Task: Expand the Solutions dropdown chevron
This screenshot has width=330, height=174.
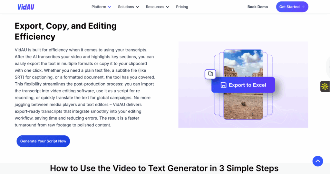Action: coord(137,7)
